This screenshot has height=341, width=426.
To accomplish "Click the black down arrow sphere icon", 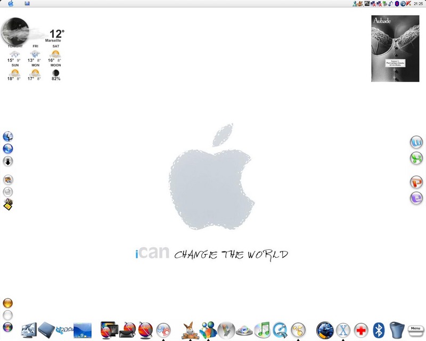I will (8, 161).
